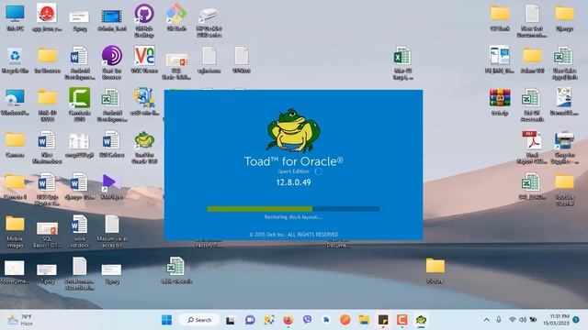Click the 'Toad for Oracle' splash title

pyautogui.click(x=293, y=161)
